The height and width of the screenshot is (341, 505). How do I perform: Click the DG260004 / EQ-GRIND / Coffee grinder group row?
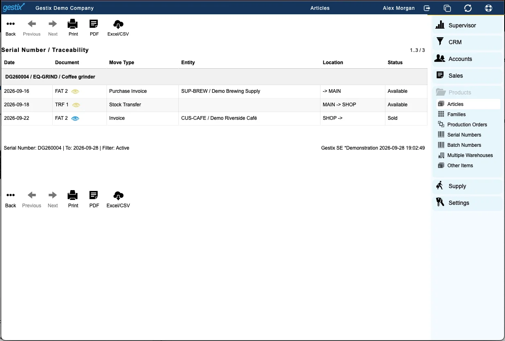tap(214, 77)
